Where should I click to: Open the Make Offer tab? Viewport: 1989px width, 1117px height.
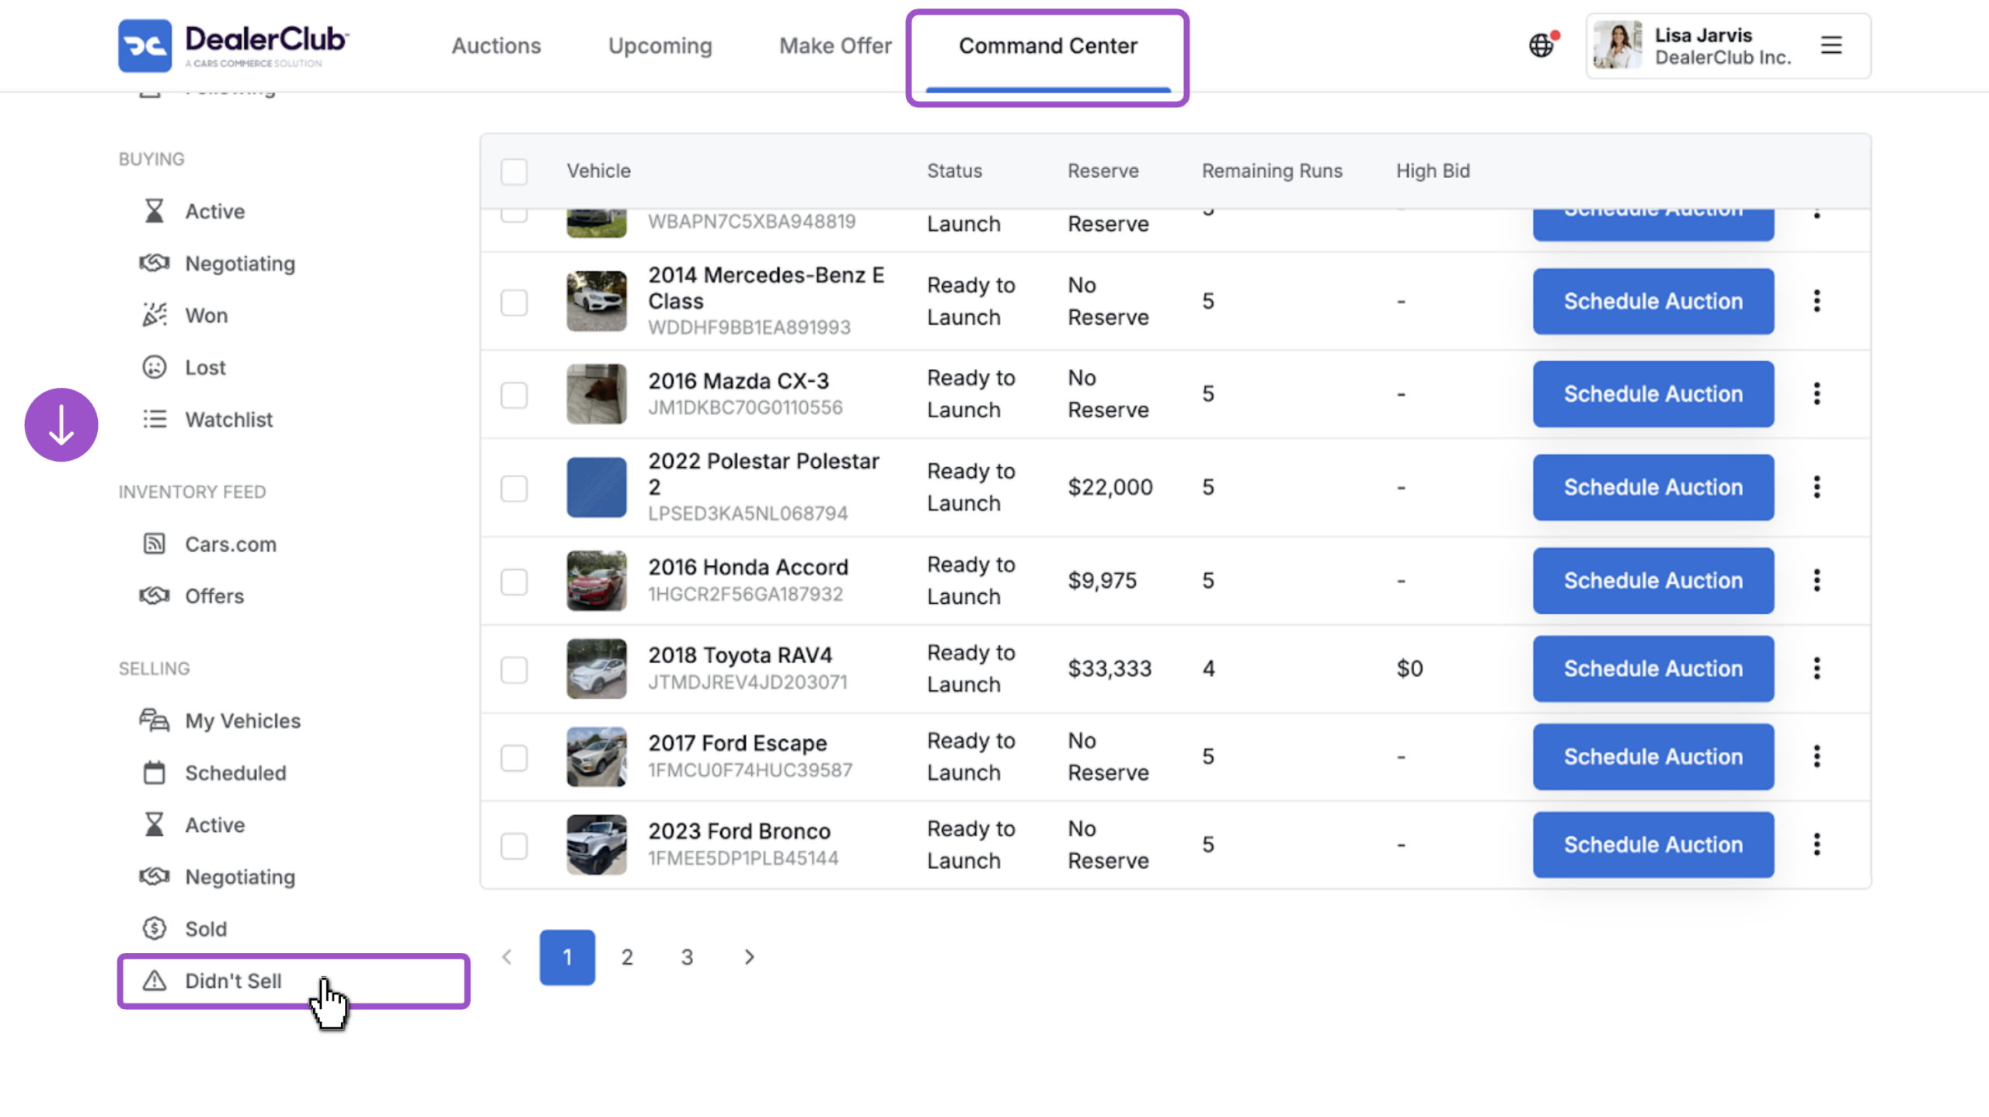(x=835, y=46)
